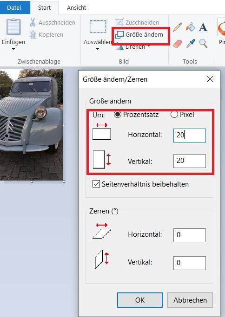
Task: Select the Prozentsatz radio button
Action: coord(118,115)
